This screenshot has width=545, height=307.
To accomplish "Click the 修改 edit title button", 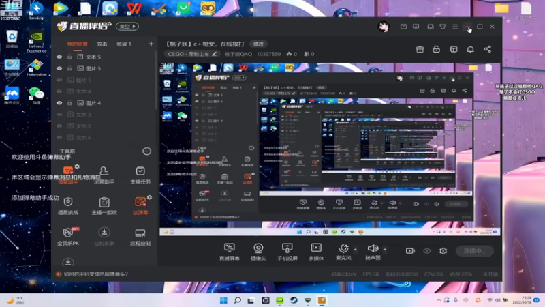I will [x=258, y=44].
